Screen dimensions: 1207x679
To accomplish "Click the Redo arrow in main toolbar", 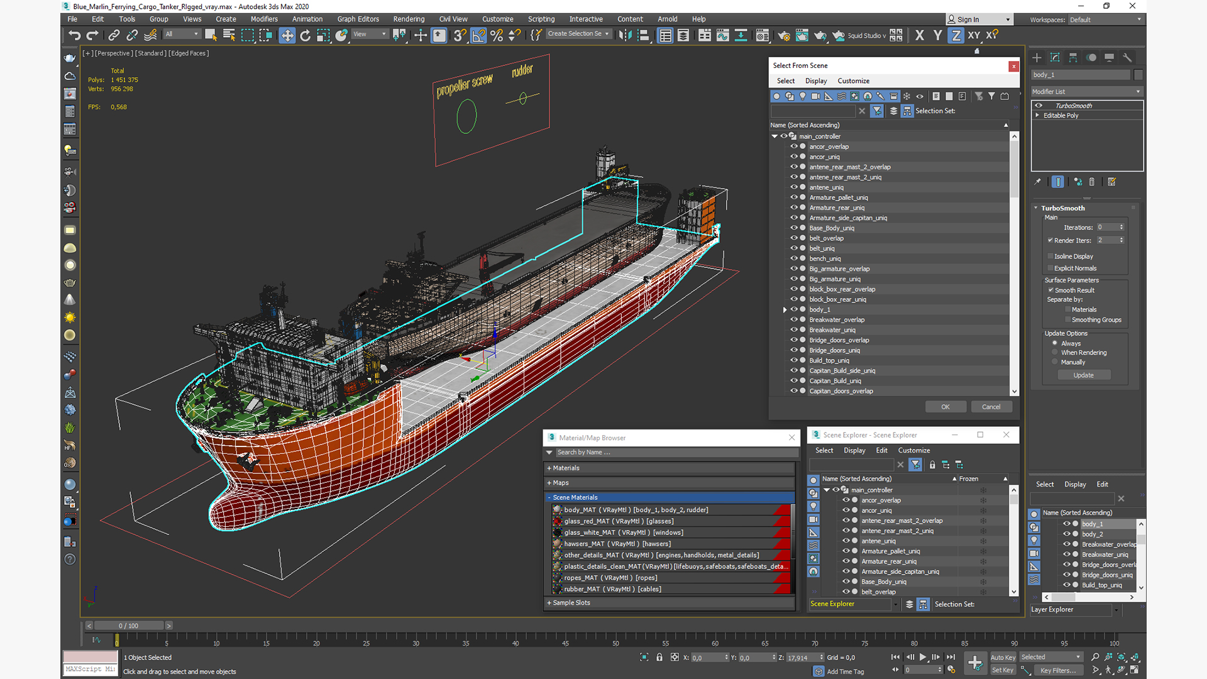I will click(92, 35).
